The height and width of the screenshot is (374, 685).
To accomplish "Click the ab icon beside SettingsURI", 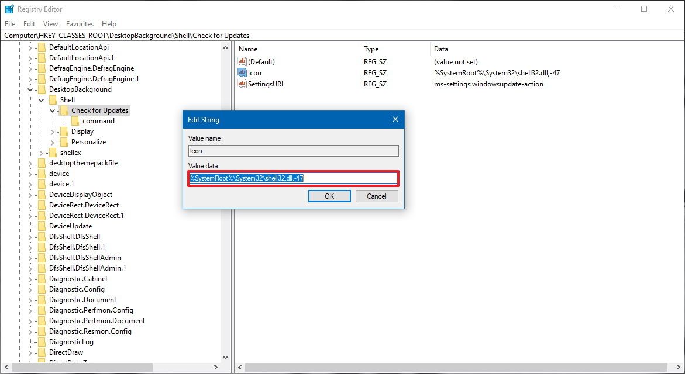I will 242,84.
